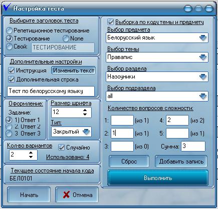Toggle Выборка по коду темы и предмету
Screen dimensions: 218x209
tap(110, 21)
